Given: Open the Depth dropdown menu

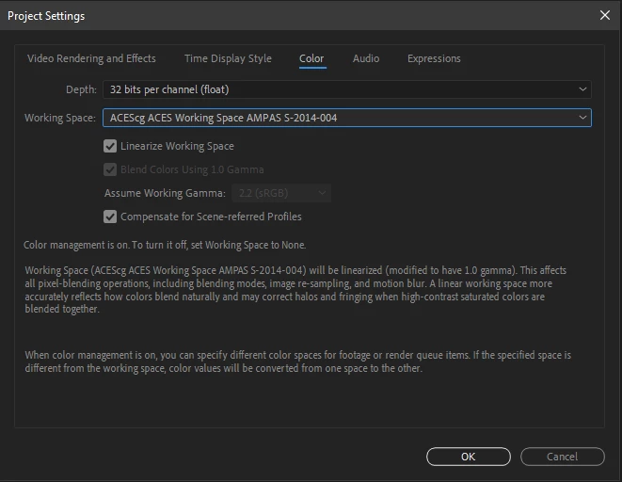Looking at the screenshot, I should point(346,89).
